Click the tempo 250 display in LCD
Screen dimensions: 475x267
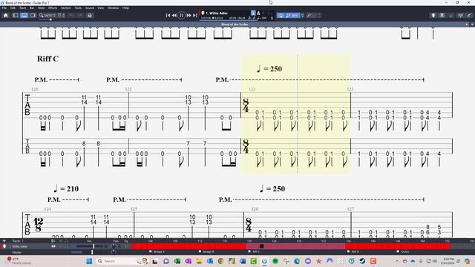[x=262, y=18]
